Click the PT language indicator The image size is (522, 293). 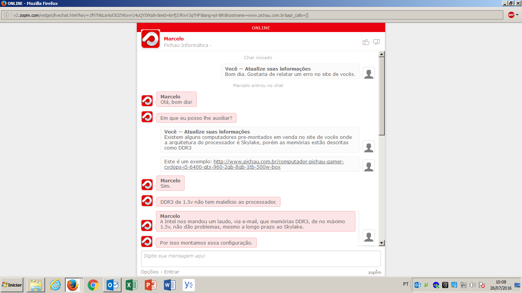[406, 284]
